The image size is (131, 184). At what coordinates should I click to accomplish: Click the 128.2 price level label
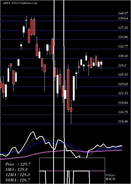coord(122,65)
